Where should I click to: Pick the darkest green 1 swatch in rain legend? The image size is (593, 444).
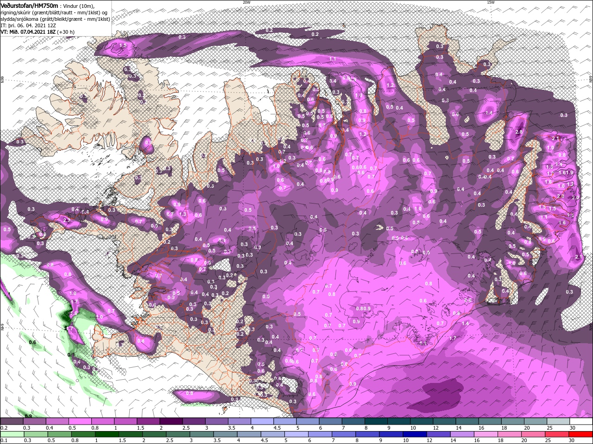pos(107,434)
